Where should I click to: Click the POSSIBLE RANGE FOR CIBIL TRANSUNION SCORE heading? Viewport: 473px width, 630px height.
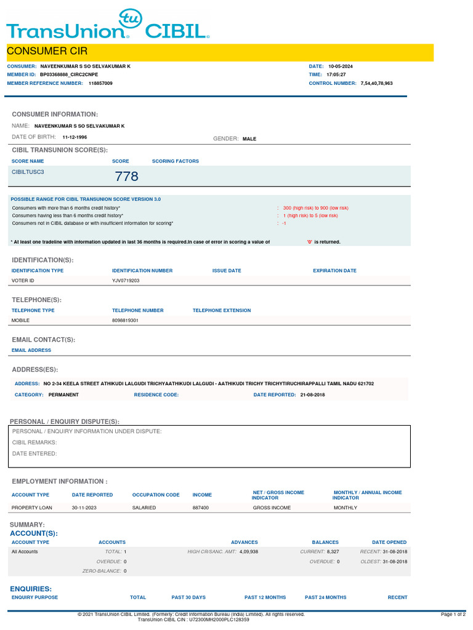point(86,199)
